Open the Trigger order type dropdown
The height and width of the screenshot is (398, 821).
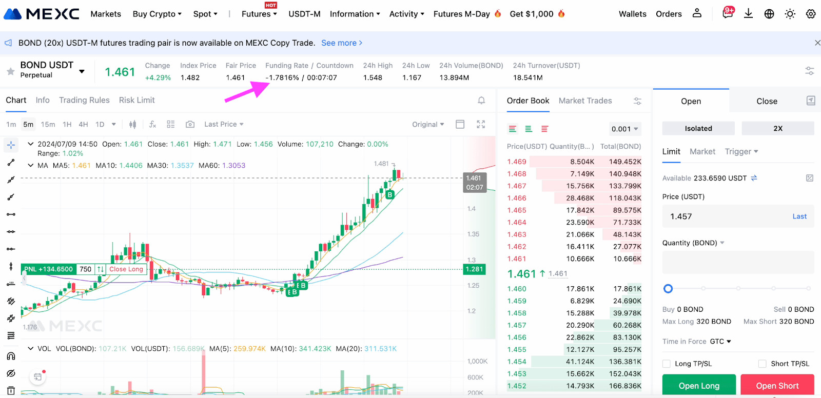point(741,151)
